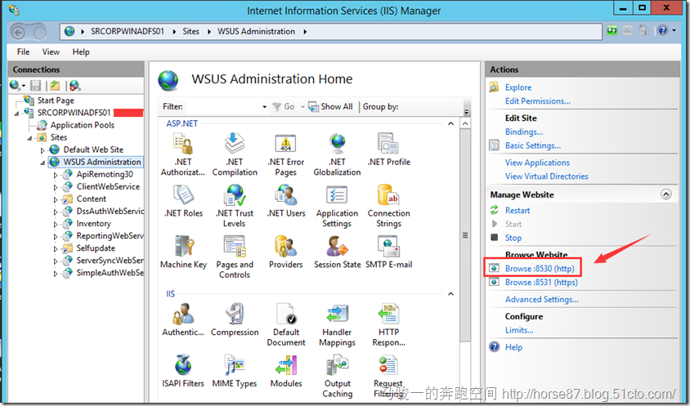The width and height of the screenshot is (690, 406).
Task: Expand the ApiRemoting30 node
Action: pyautogui.click(x=56, y=175)
